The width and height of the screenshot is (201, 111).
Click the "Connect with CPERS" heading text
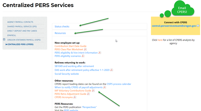(x=175, y=22)
